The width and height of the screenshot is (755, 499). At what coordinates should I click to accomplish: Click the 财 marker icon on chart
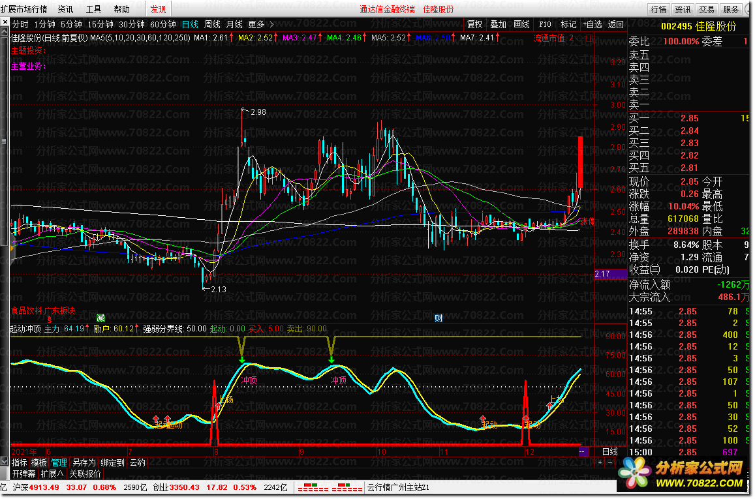[x=439, y=318]
